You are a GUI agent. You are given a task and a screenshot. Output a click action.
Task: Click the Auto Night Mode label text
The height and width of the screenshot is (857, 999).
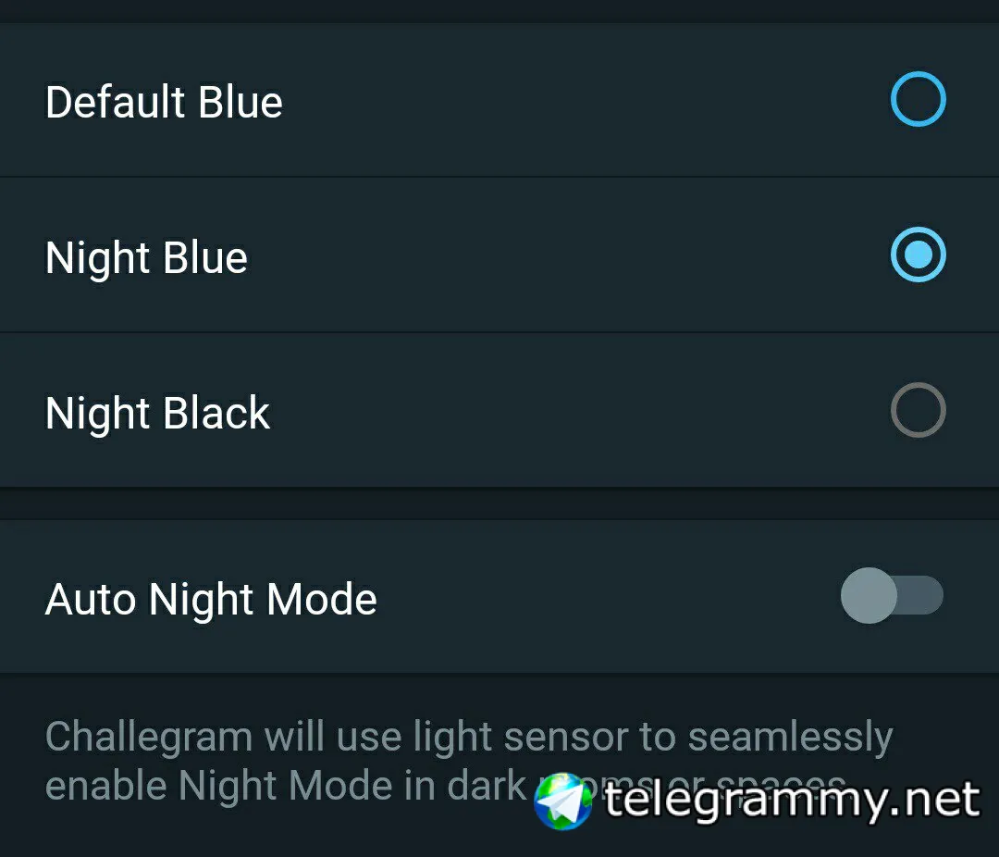(211, 599)
